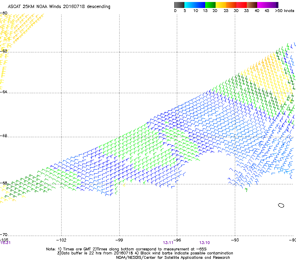Pick the magenta 40-45 knots legend color
This screenshot has height=260, width=296.
262,5
